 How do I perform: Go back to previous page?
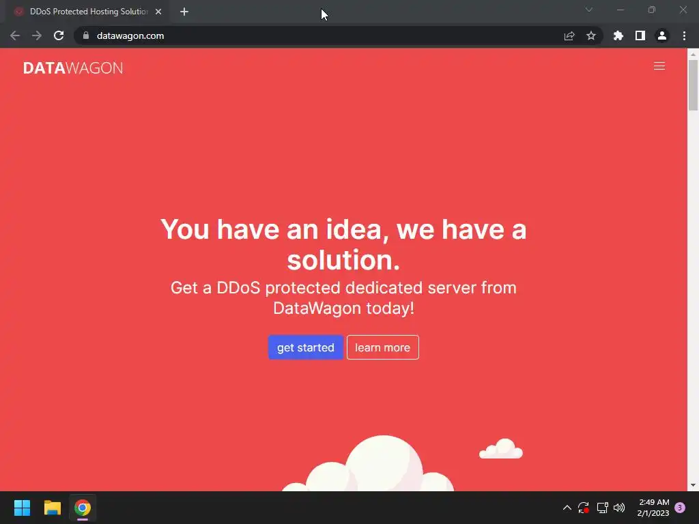click(15, 35)
